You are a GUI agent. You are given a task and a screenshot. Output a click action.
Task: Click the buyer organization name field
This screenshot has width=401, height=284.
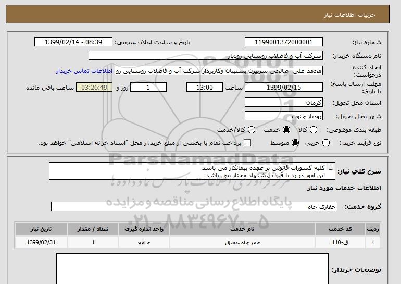pyautogui.click(x=206, y=56)
